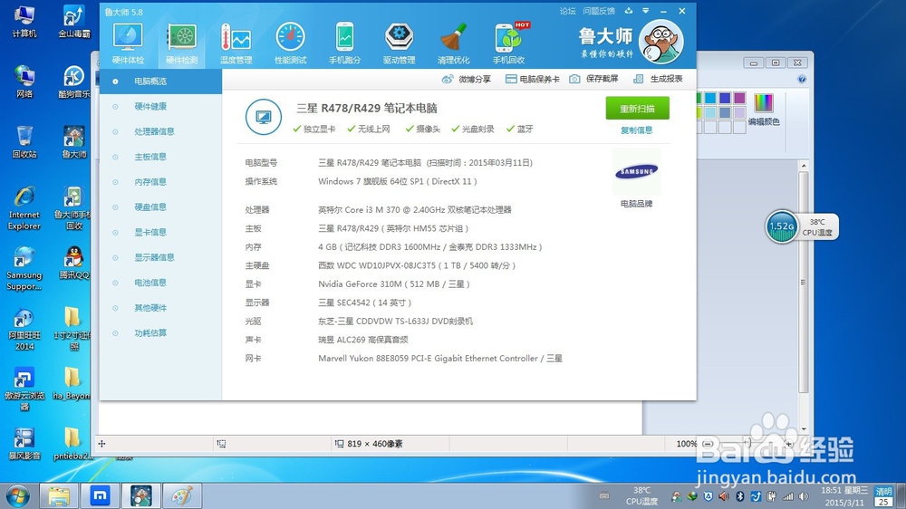Open the Internet Explorer desktop icon
The width and height of the screenshot is (906, 509).
(x=24, y=208)
